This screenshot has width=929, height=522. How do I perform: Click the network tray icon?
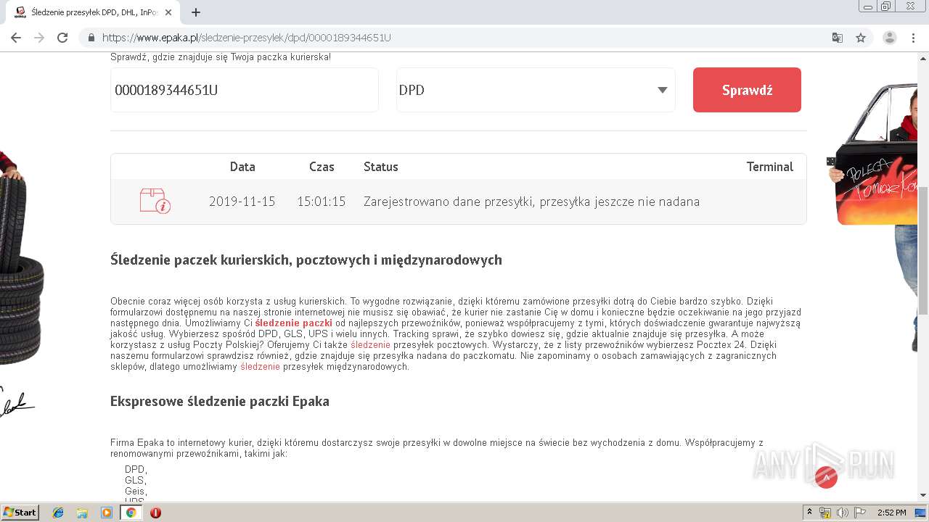coord(825,513)
